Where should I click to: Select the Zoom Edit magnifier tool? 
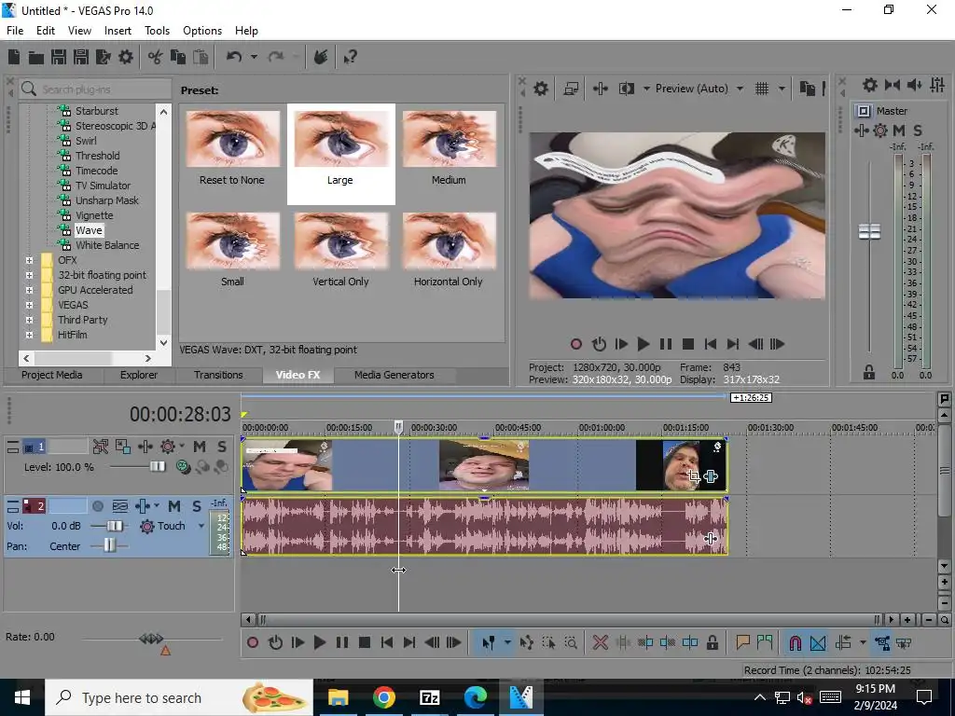571,642
